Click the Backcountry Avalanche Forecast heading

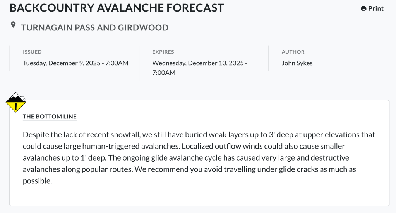click(x=117, y=8)
